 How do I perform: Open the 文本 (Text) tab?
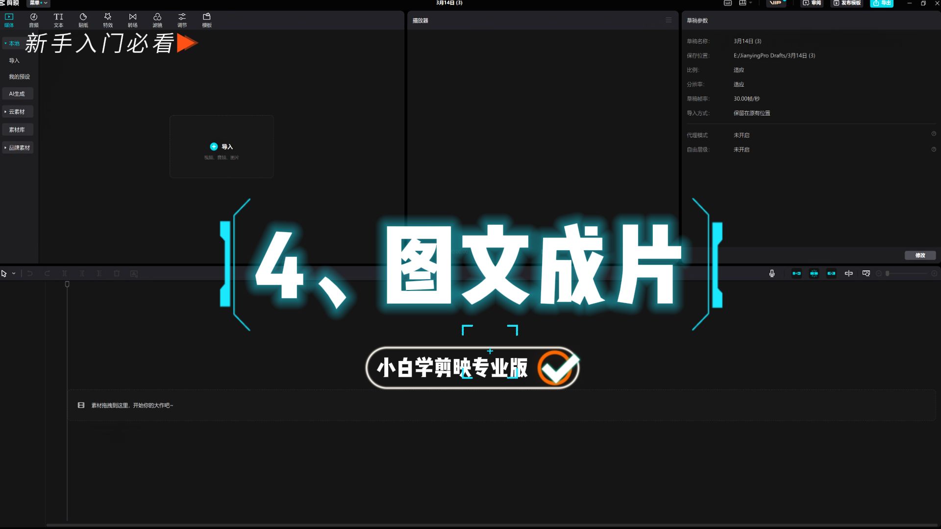coord(58,20)
